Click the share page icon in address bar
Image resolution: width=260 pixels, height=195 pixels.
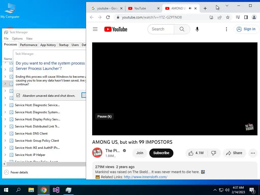[x=220, y=17]
